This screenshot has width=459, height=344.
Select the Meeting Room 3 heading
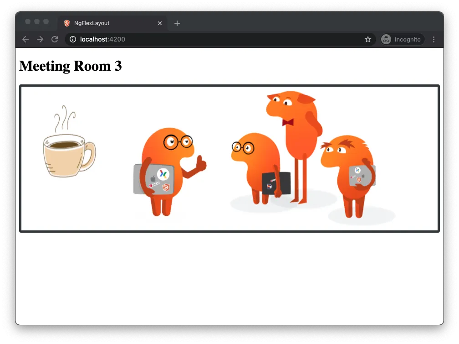tap(70, 66)
